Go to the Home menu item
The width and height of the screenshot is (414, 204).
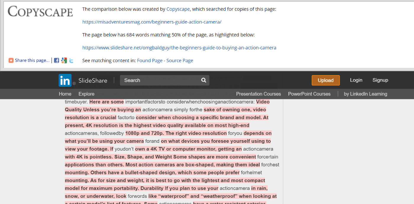[x=65, y=94]
